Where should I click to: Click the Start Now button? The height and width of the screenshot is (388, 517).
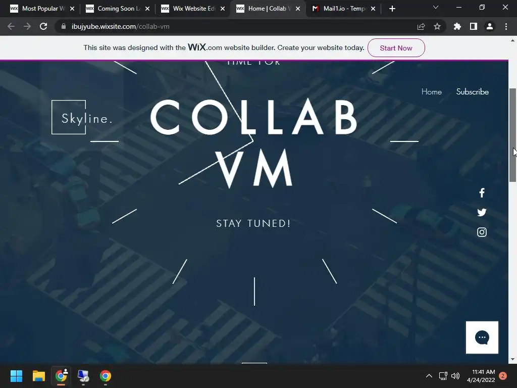pyautogui.click(x=396, y=48)
